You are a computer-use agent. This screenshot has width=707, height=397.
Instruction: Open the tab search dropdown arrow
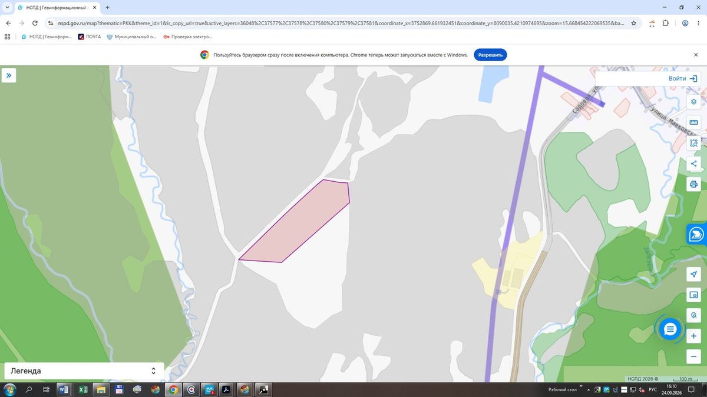[7, 8]
